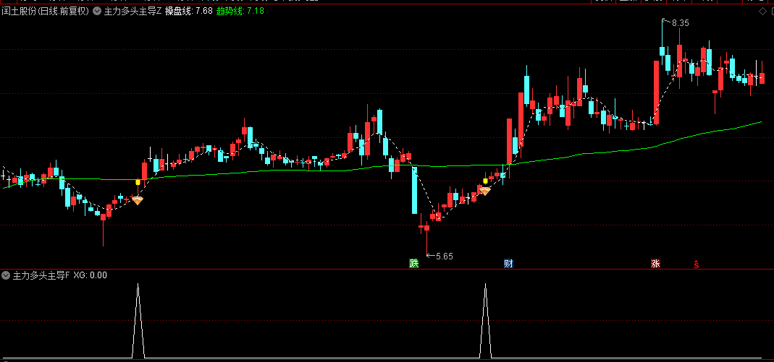Click the red S signal marker
The width and height of the screenshot is (774, 362).
tap(697, 264)
